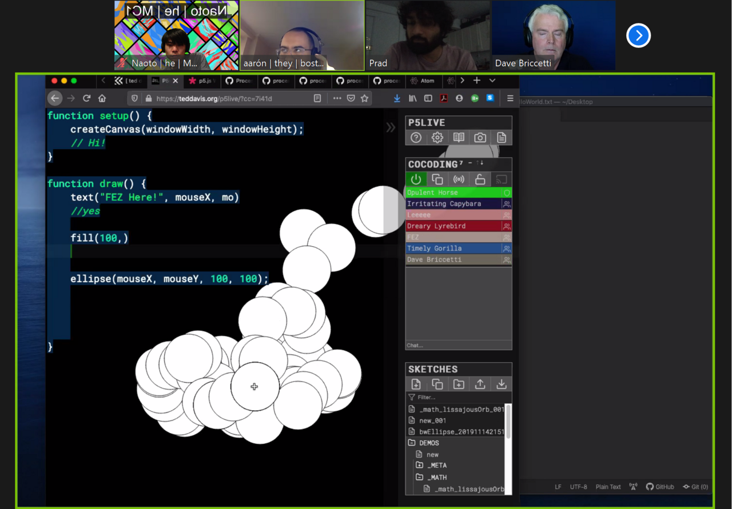
Task: Go to the browser Home page
Action: coord(102,98)
